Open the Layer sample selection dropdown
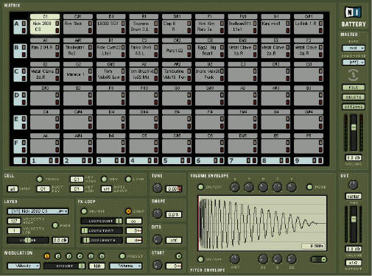372x276 pixels. pos(38,211)
